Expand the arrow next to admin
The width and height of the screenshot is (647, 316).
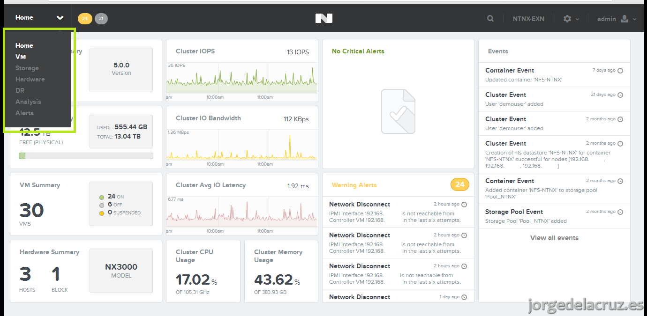coord(635,19)
